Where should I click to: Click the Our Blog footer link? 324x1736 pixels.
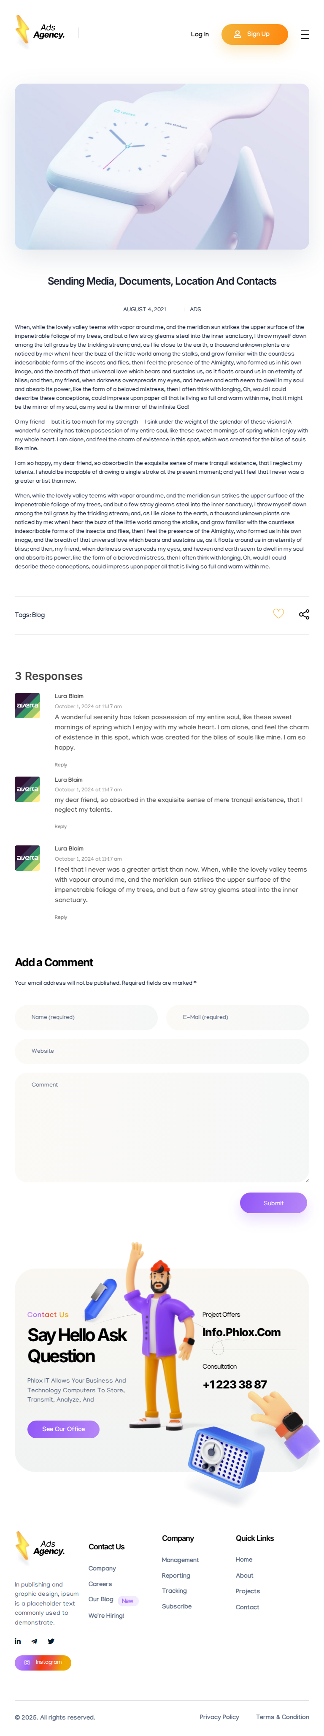click(x=100, y=1599)
